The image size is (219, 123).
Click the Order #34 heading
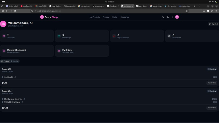tap(7, 91)
